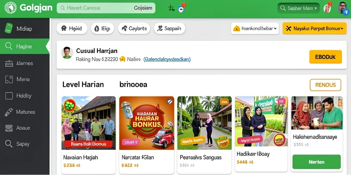Open the Midiap phone icon item
Image resolution: width=351 pixels, height=175 pixels.
click(x=9, y=28)
